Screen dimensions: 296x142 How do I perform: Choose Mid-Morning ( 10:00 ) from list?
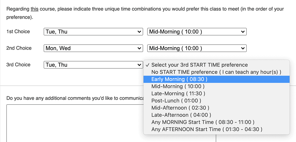click(x=178, y=86)
